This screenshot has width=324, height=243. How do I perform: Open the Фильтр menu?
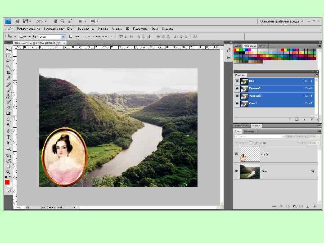click(x=103, y=28)
